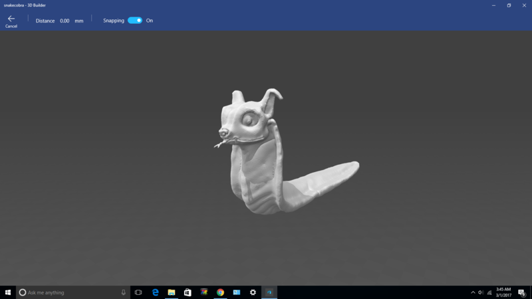
Task: Open the colorful app icon beside Store
Action: (204, 292)
